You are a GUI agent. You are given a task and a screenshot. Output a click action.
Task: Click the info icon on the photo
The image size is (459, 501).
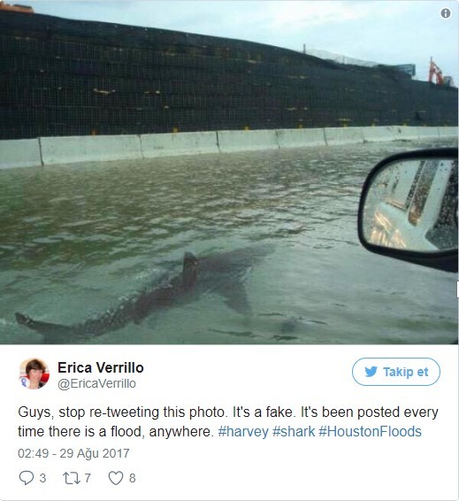(x=446, y=13)
